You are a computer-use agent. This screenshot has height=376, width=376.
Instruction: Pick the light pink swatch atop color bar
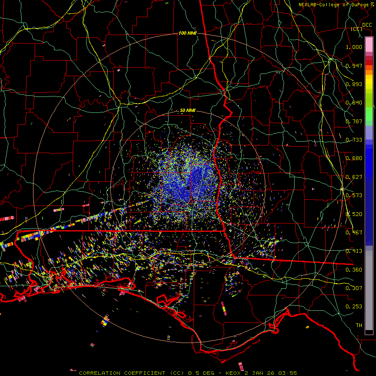click(369, 45)
